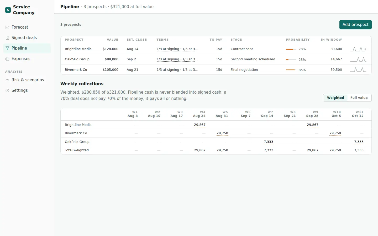Open the Brightline Media prospect row
The width and height of the screenshot is (378, 236).
216,49
